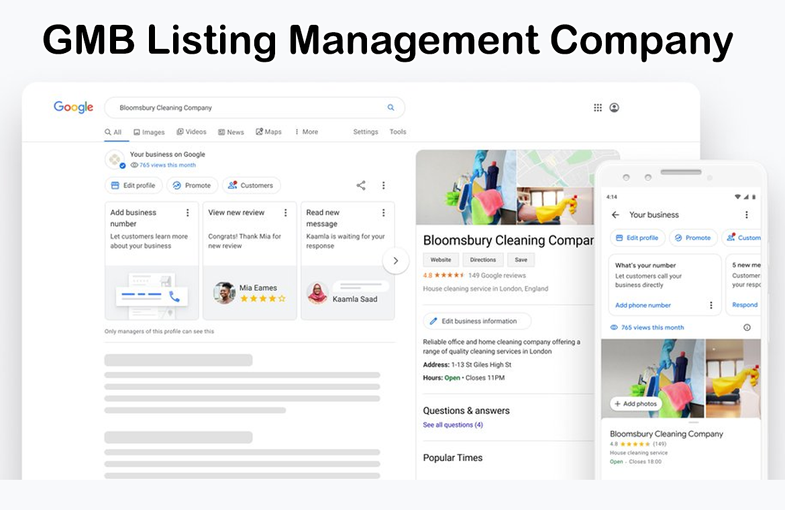Open options on Add business number card
The width and height of the screenshot is (785, 510).
188,213
